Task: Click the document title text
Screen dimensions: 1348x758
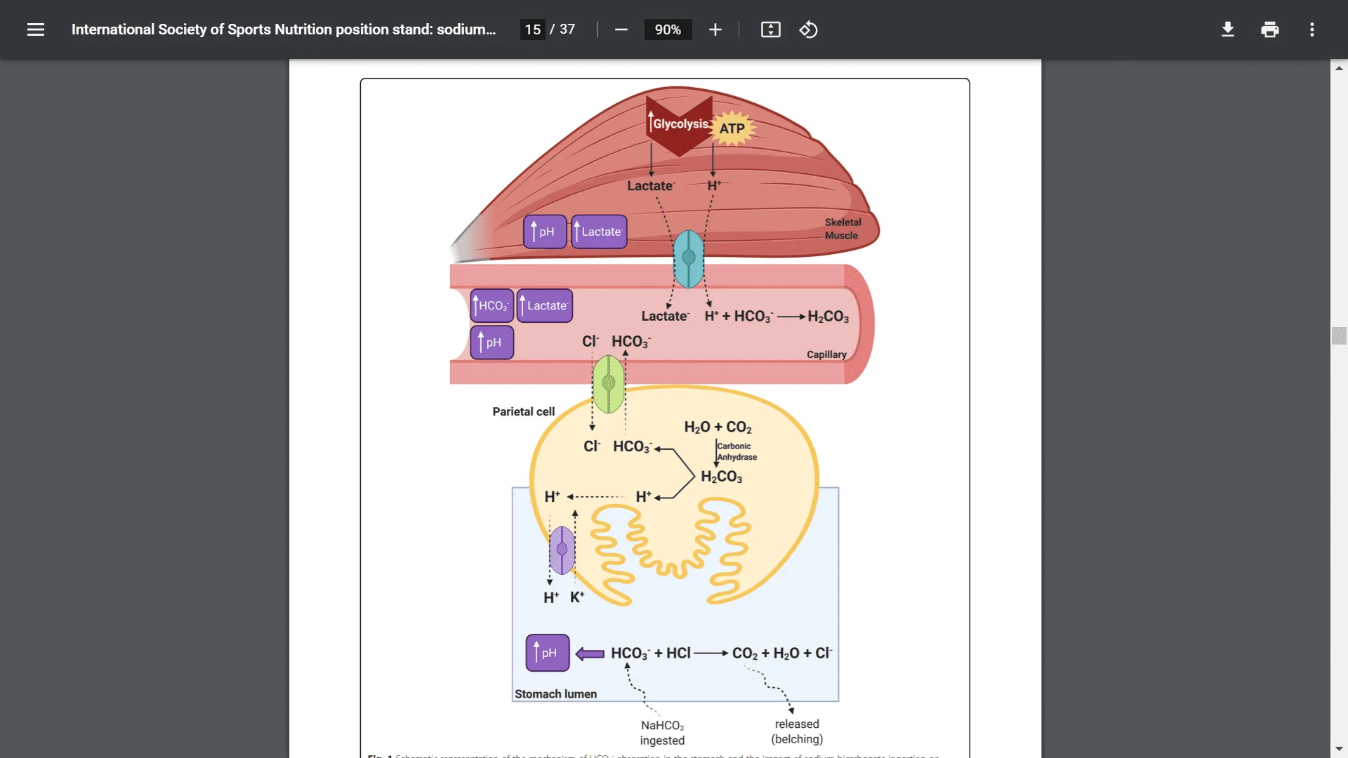Action: click(x=284, y=29)
